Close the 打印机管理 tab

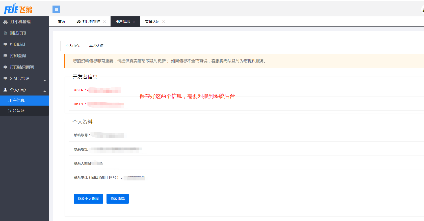click(104, 22)
